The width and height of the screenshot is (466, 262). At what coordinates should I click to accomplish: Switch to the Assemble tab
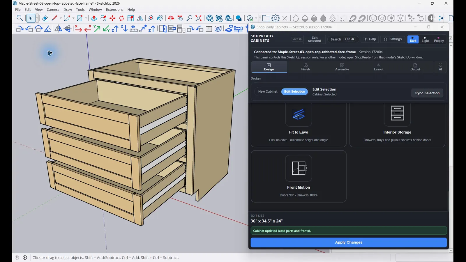pyautogui.click(x=342, y=67)
